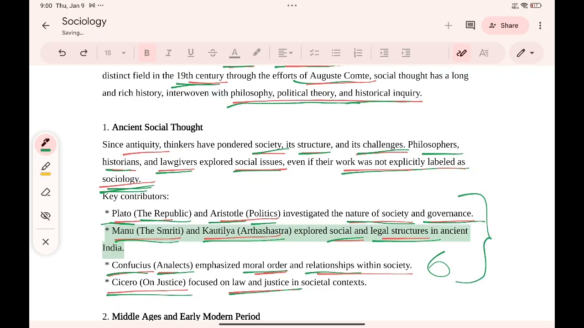The image size is (584, 328).
Task: Decrease the indent
Action: 384,53
